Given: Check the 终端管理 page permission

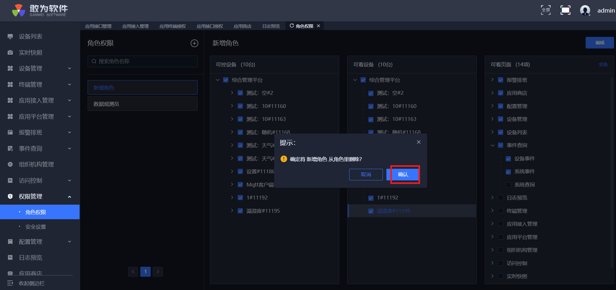Looking at the screenshot, I should [x=501, y=211].
